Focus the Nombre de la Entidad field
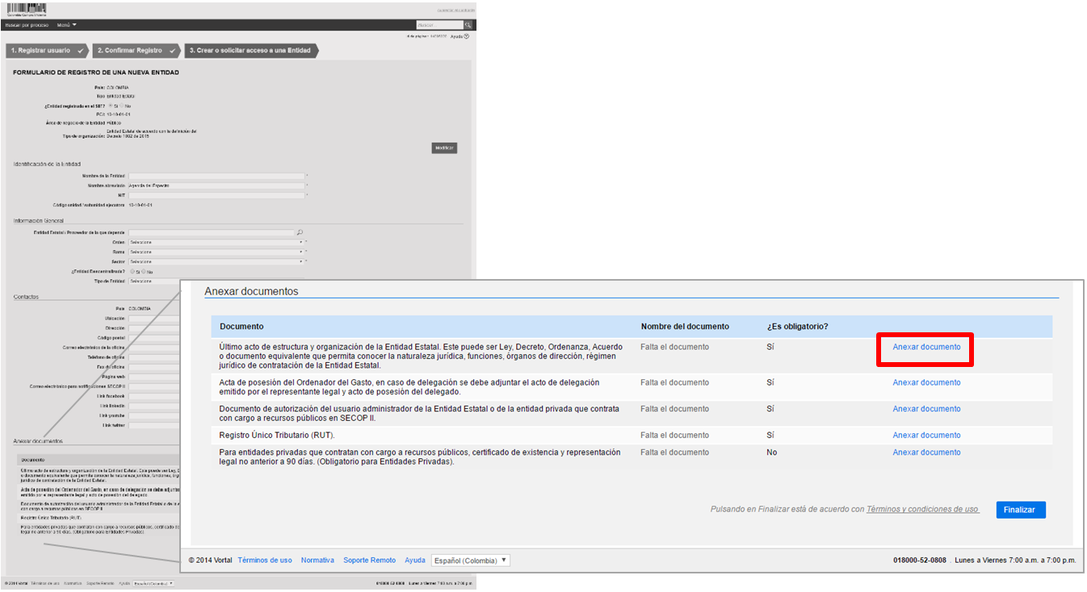This screenshot has width=1087, height=592. 216,175
